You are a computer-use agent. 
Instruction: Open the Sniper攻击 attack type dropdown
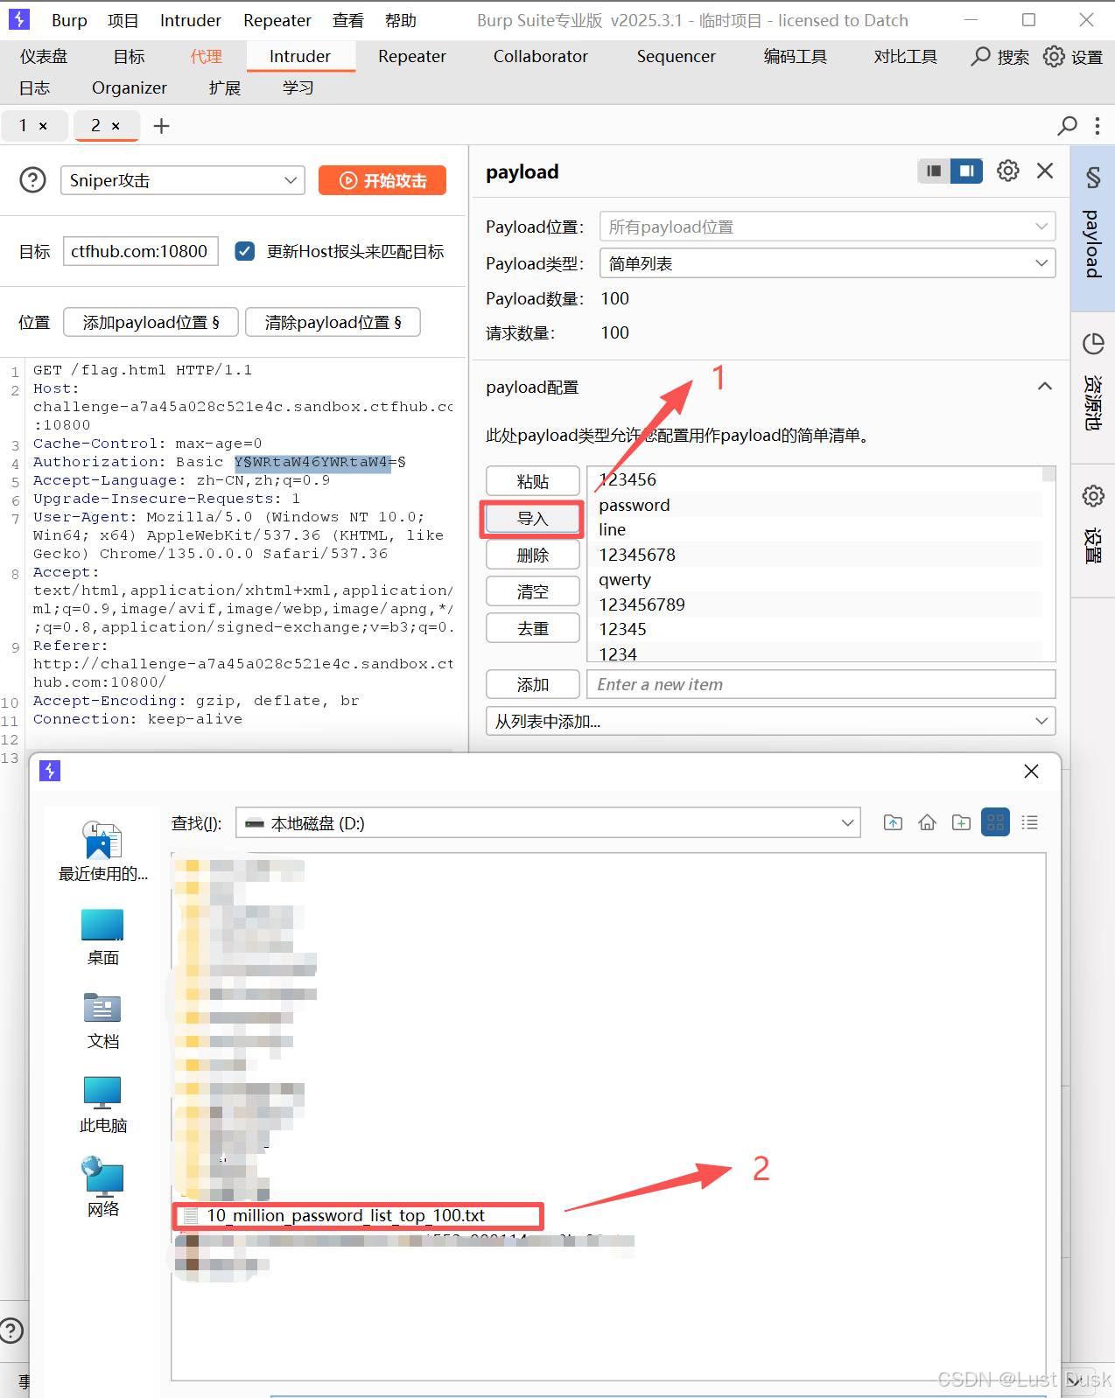point(183,180)
